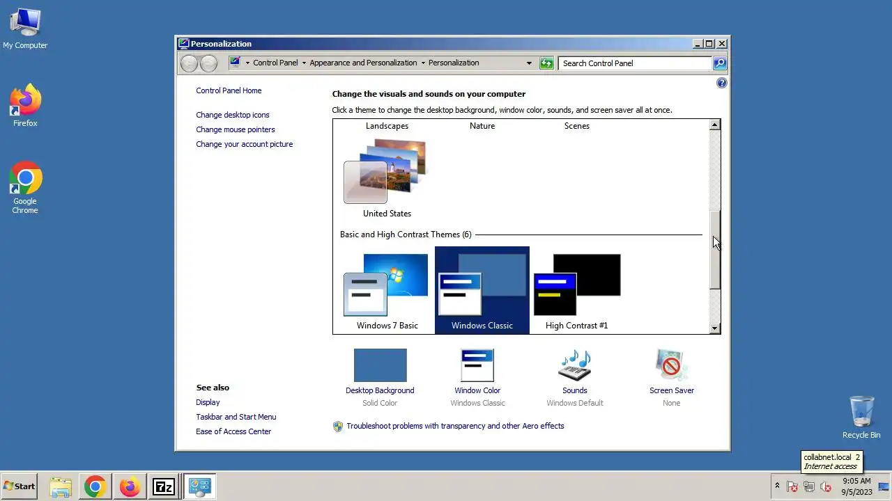
Task: Open Sounds settings icon
Action: pyautogui.click(x=575, y=365)
